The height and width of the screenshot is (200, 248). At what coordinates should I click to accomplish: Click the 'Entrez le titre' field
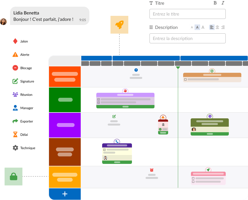188,14
